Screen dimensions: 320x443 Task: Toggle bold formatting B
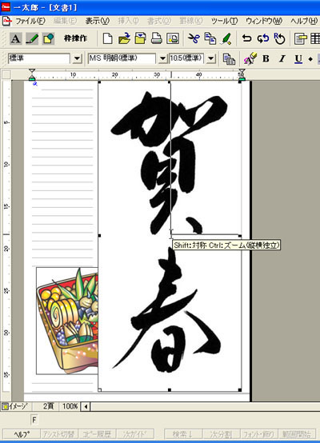[x=266, y=58]
